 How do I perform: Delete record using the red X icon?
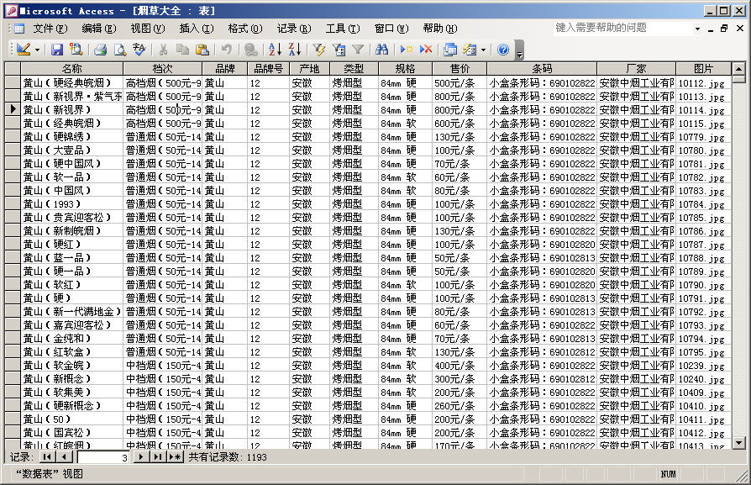point(426,49)
